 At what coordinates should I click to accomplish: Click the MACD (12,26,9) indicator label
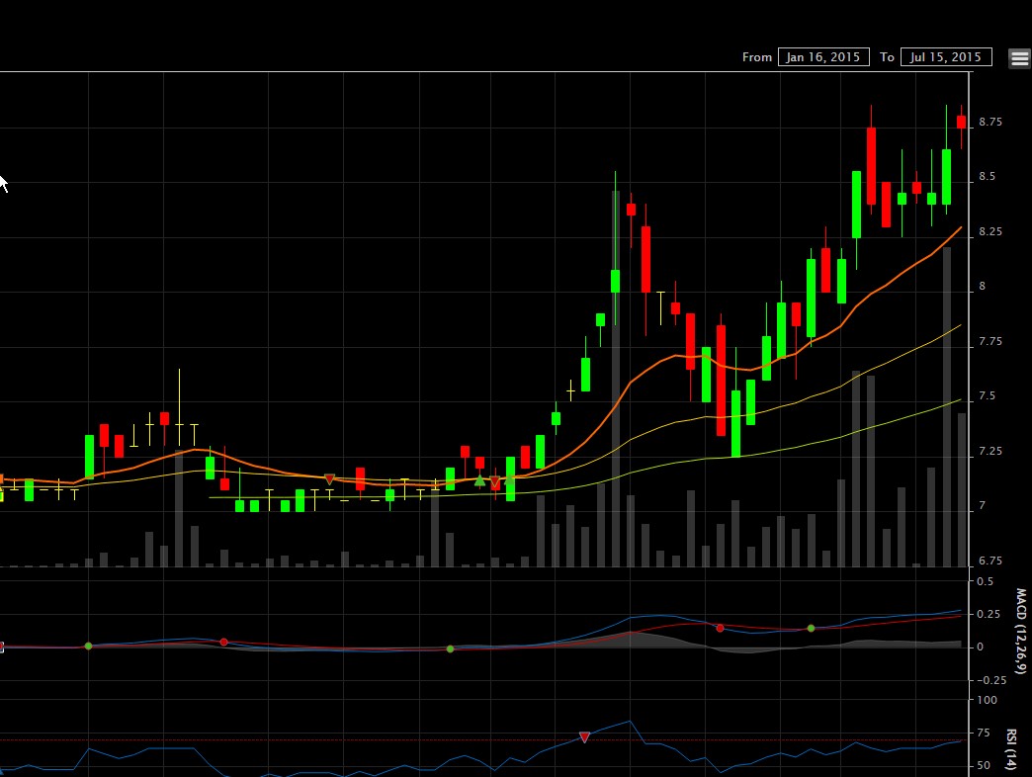(1021, 631)
